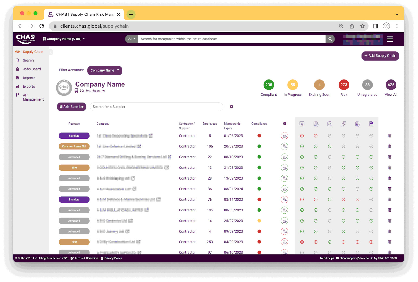Viewport: 418px width, 282px height.
Task: Bookmark this page with the star icon
Action: coord(362,26)
